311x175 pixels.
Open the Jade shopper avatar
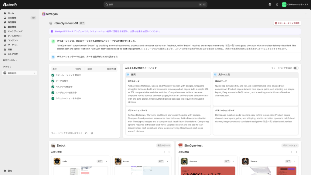[x=57, y=161]
